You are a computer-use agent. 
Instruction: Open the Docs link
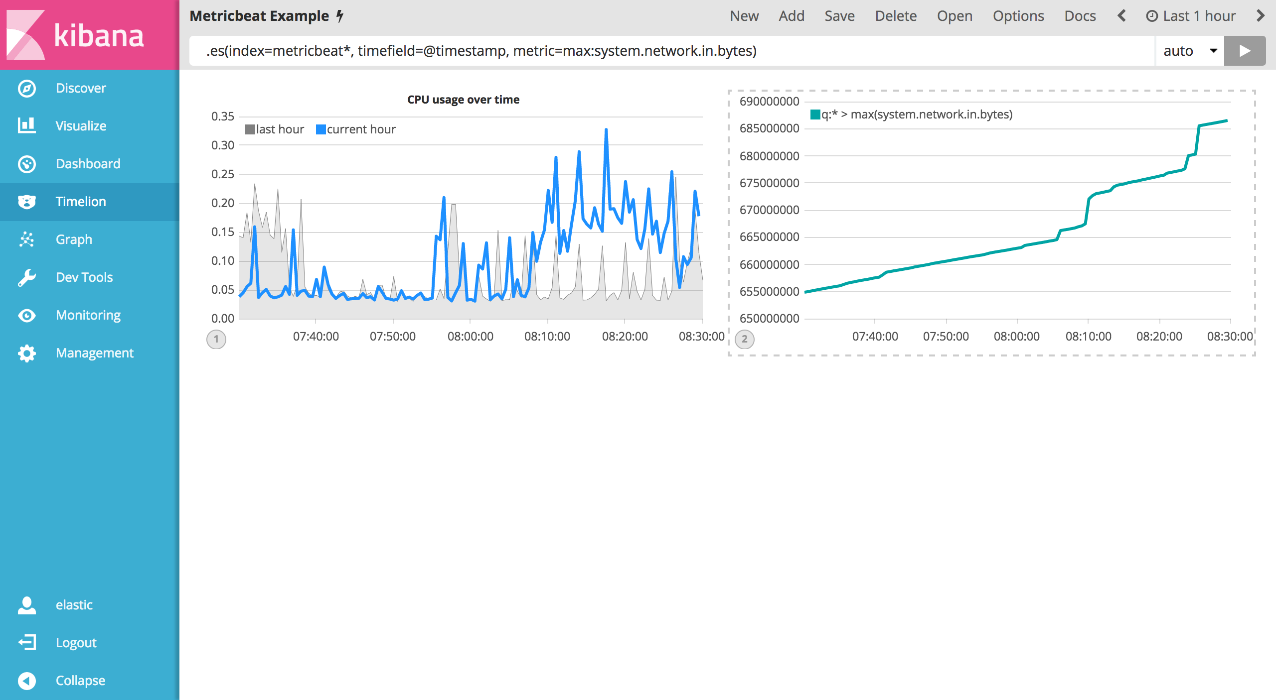coord(1080,16)
